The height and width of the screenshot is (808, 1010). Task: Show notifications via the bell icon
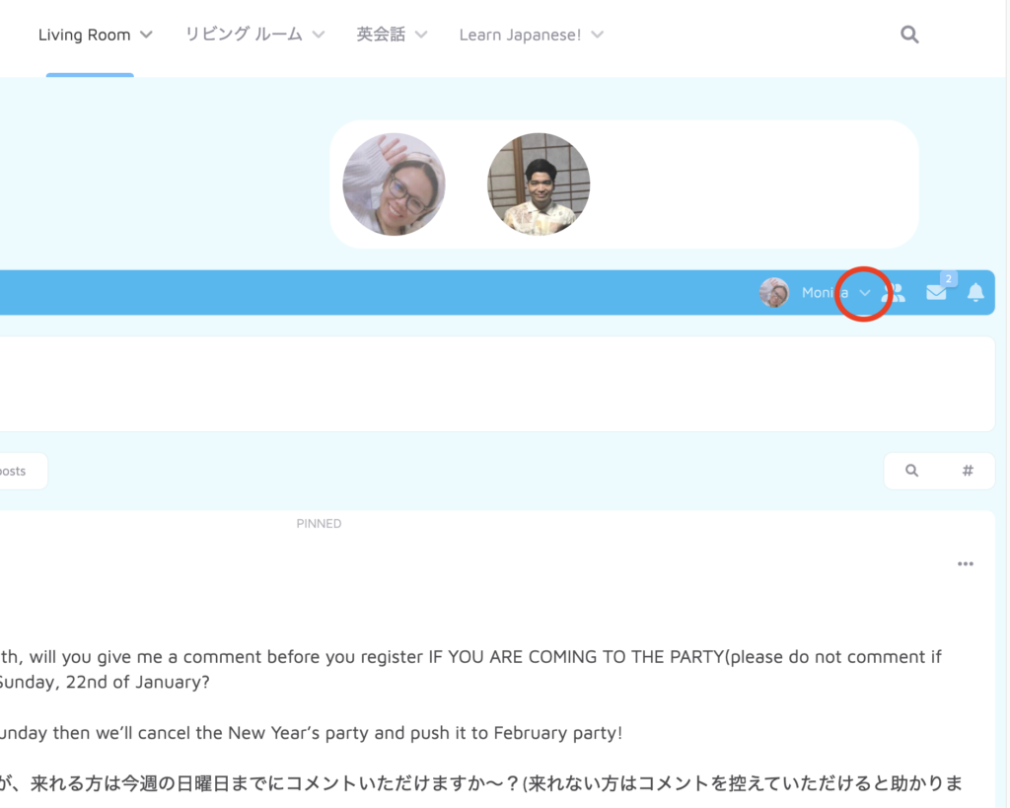pos(975,292)
